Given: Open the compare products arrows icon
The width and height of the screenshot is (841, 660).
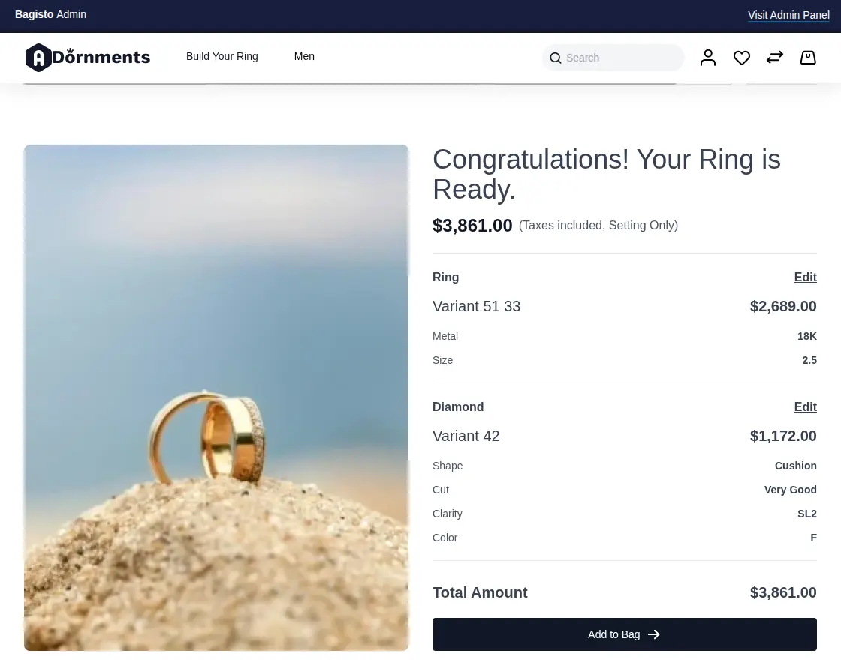Looking at the screenshot, I should tap(775, 58).
